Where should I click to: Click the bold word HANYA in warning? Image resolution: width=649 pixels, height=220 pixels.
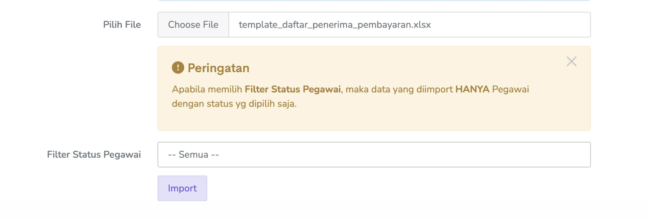(x=472, y=89)
